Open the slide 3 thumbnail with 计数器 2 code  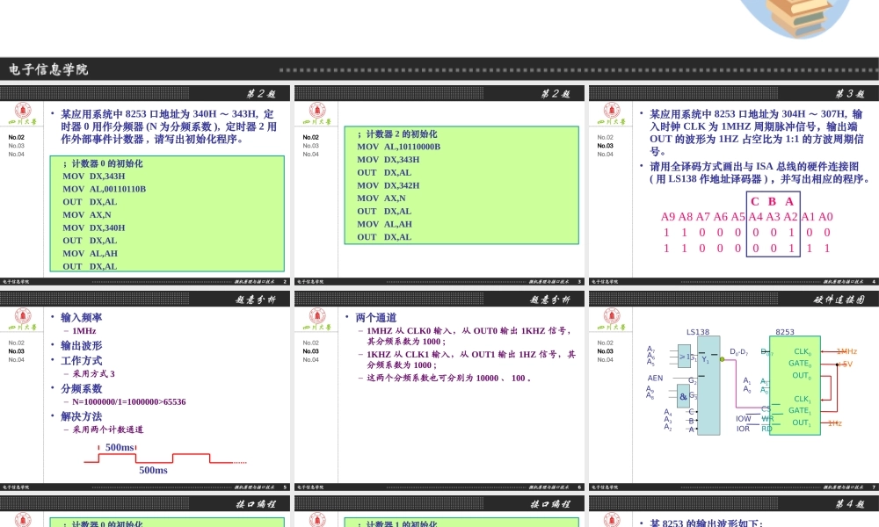click(x=439, y=186)
